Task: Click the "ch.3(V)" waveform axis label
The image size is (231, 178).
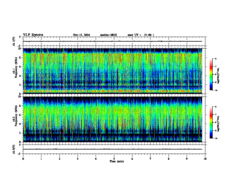Action: point(14,149)
